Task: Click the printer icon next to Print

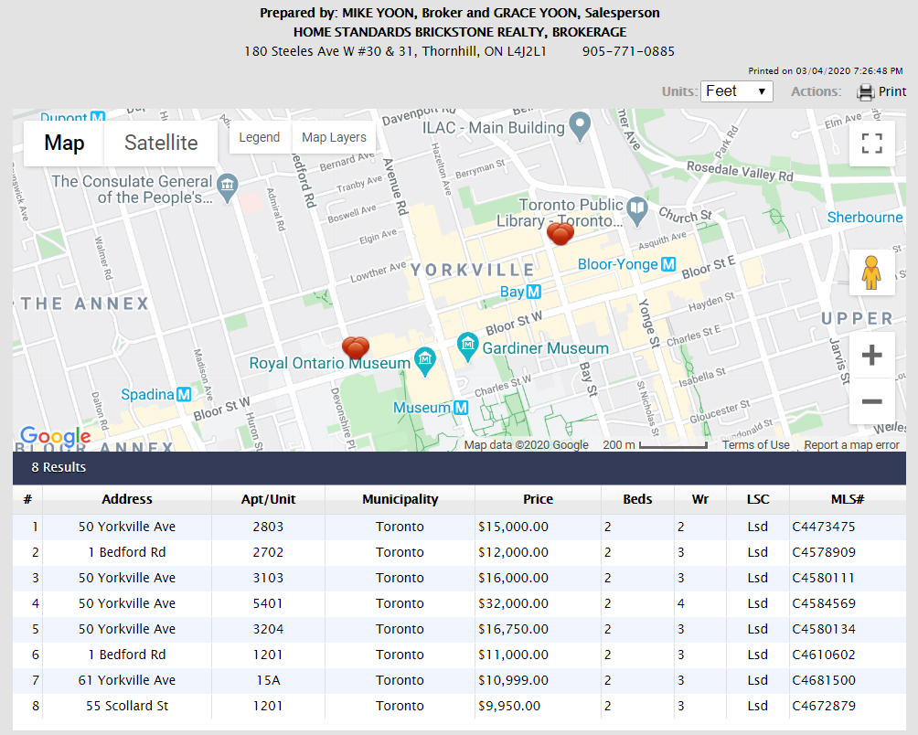Action: pyautogui.click(x=865, y=91)
